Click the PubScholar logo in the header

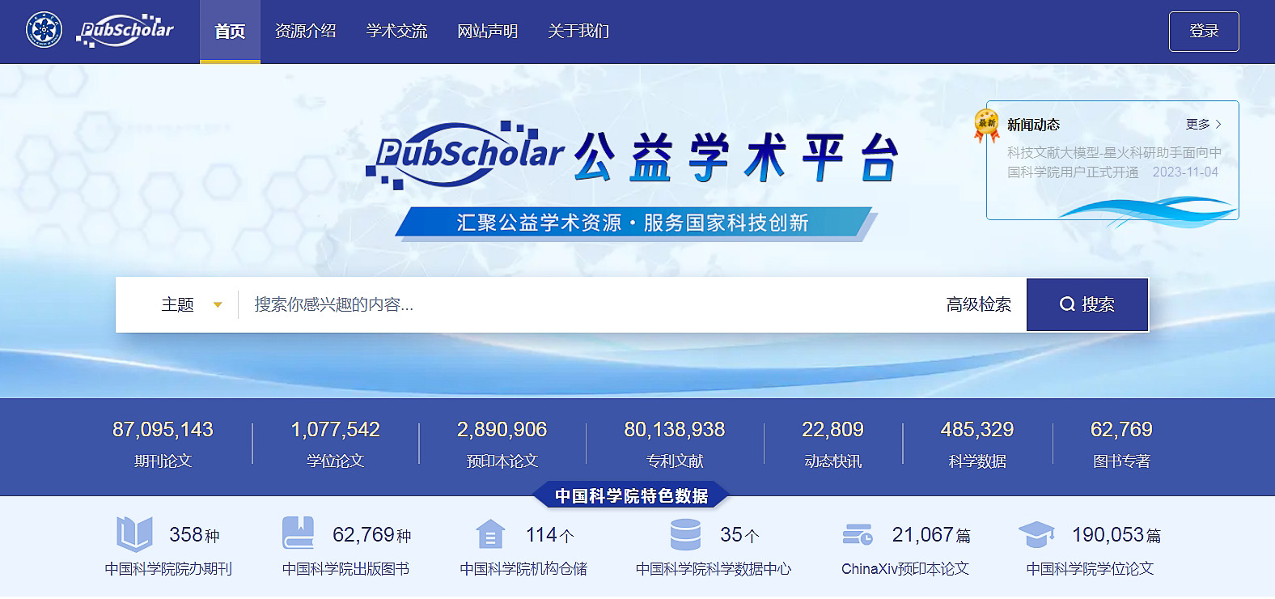125,31
